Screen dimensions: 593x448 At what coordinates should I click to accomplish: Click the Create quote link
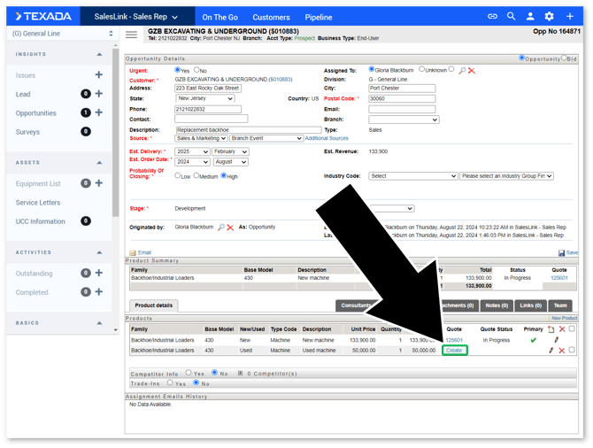point(454,351)
